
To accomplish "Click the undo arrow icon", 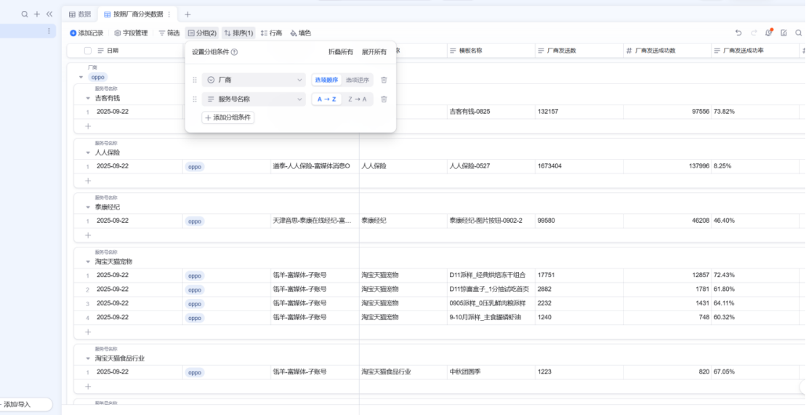I will pos(738,33).
